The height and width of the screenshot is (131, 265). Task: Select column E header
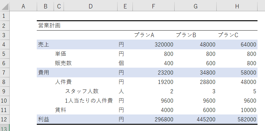[x=125, y=7]
